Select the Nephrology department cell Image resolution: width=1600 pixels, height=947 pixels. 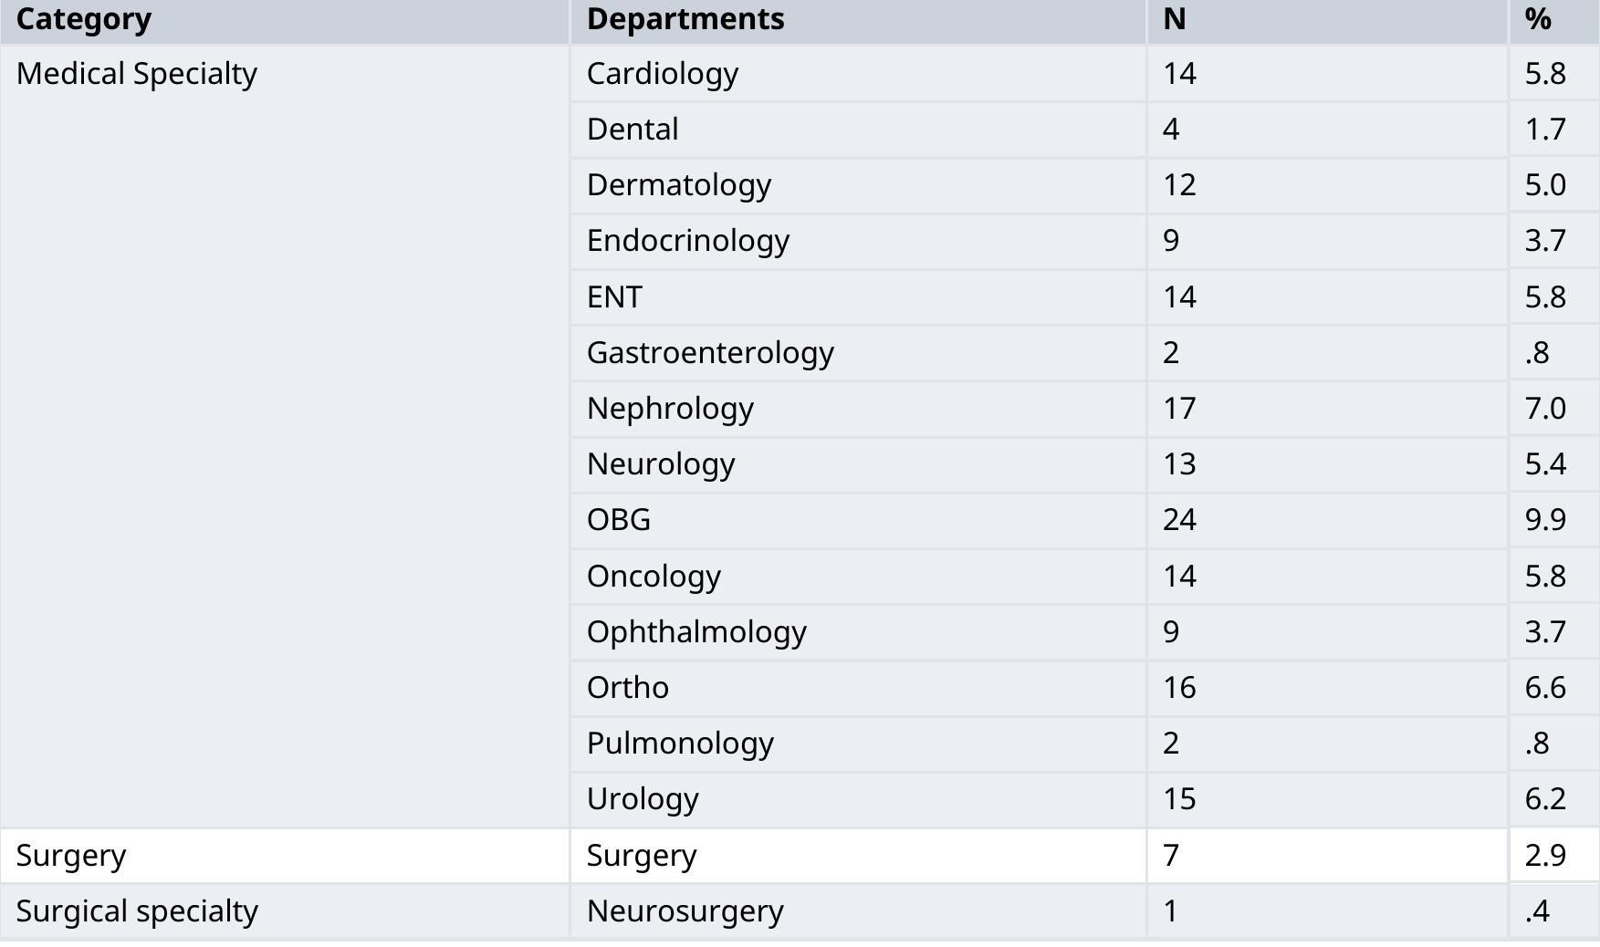[670, 409]
